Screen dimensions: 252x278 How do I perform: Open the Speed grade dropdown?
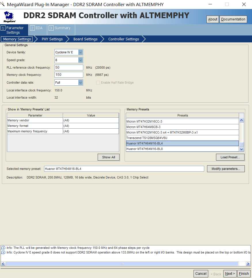click(x=80, y=60)
